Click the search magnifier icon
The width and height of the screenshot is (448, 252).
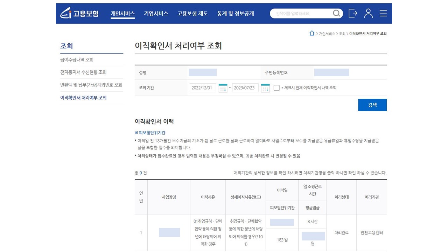pos(336,14)
